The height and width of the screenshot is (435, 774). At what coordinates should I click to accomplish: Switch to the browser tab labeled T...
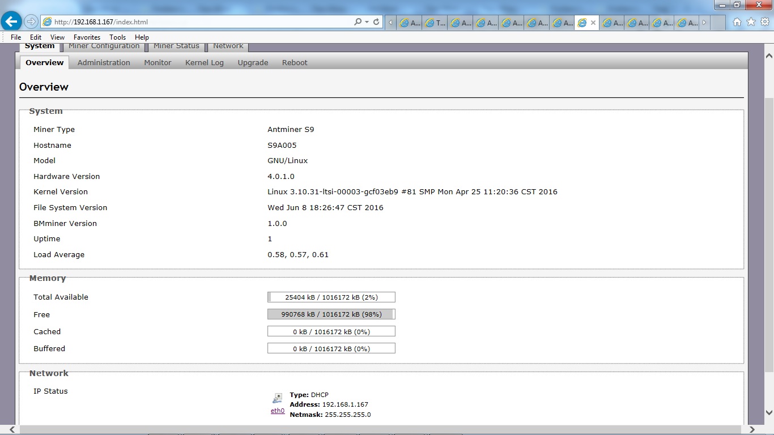coord(435,23)
